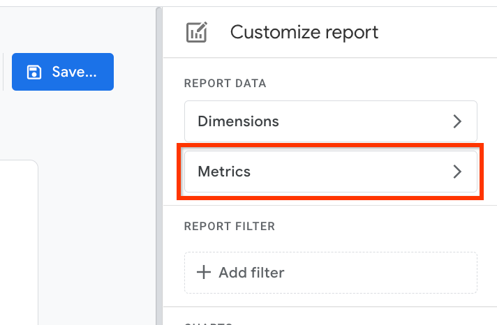Click empty space inside dashed filter box
Screen dimensions: 497x325
(x=380, y=273)
